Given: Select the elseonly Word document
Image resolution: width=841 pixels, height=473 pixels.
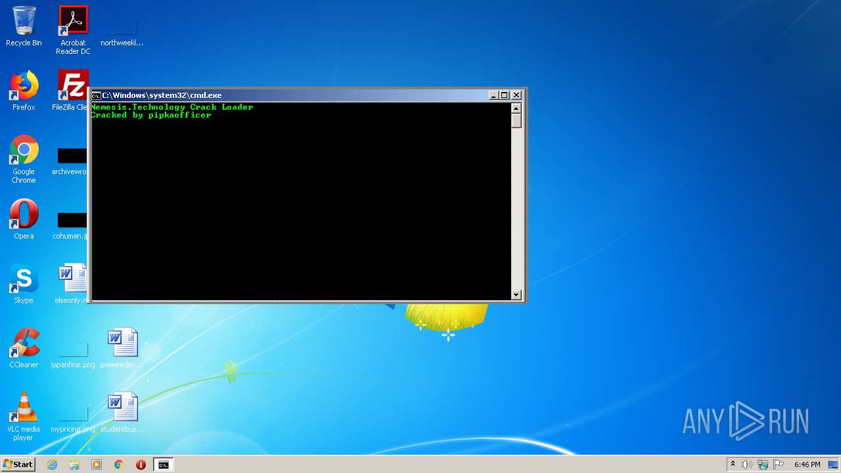Looking at the screenshot, I should click(71, 284).
